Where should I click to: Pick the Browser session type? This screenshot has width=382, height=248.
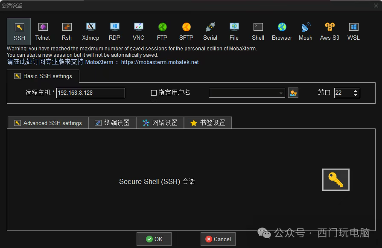[x=282, y=32]
